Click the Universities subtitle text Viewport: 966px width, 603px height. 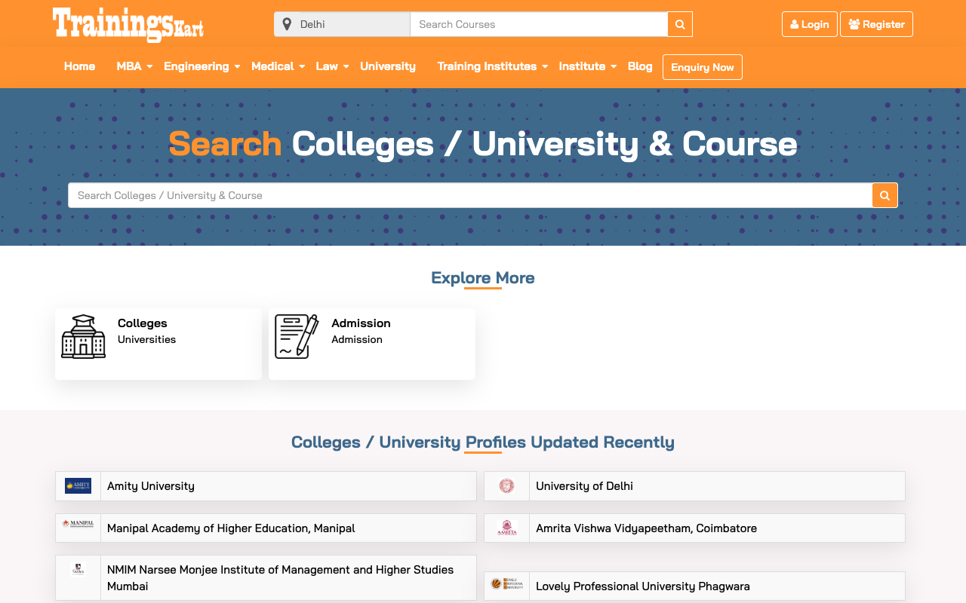146,340
